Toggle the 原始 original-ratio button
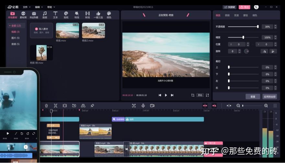285x163 pixels. [200, 95]
